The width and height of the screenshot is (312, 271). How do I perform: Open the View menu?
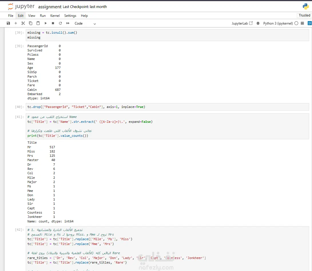(x=32, y=16)
